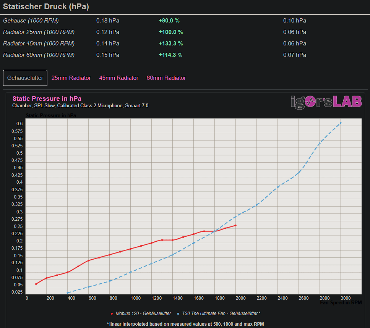Click the 0.14 hPa value
The width and height of the screenshot is (370, 328).
tap(108, 44)
